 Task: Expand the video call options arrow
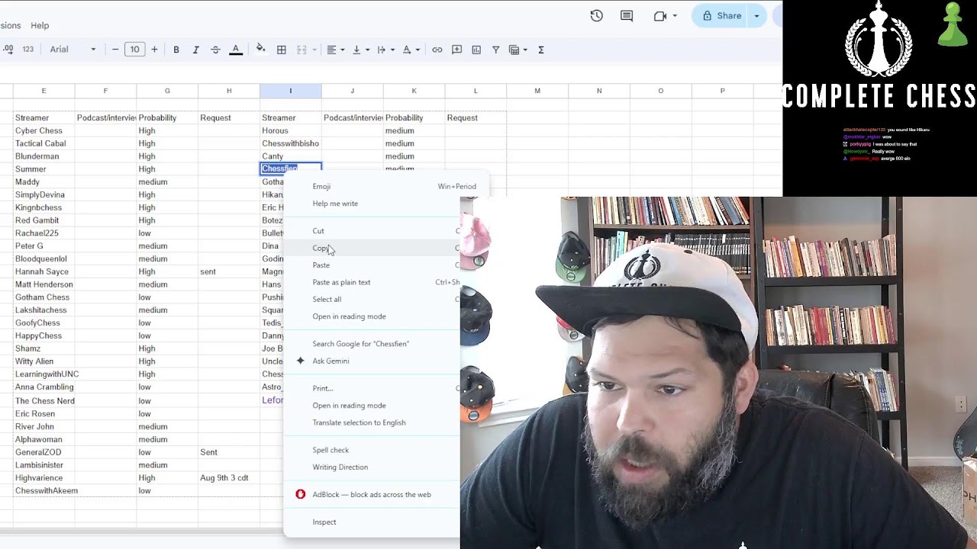coord(675,16)
